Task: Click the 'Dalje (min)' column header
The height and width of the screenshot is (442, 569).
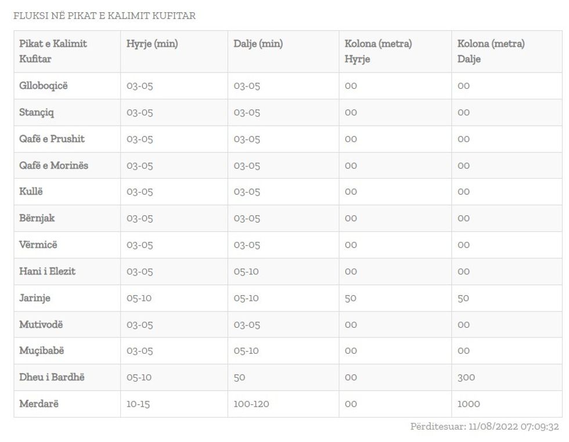Action: 258,44
